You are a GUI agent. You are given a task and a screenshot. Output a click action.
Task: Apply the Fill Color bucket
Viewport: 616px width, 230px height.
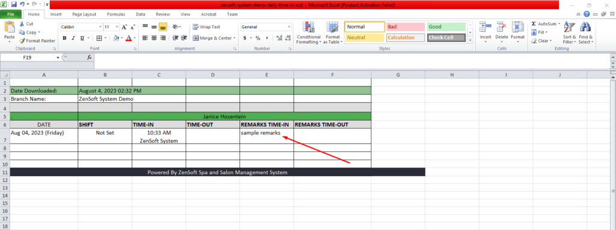click(x=116, y=38)
